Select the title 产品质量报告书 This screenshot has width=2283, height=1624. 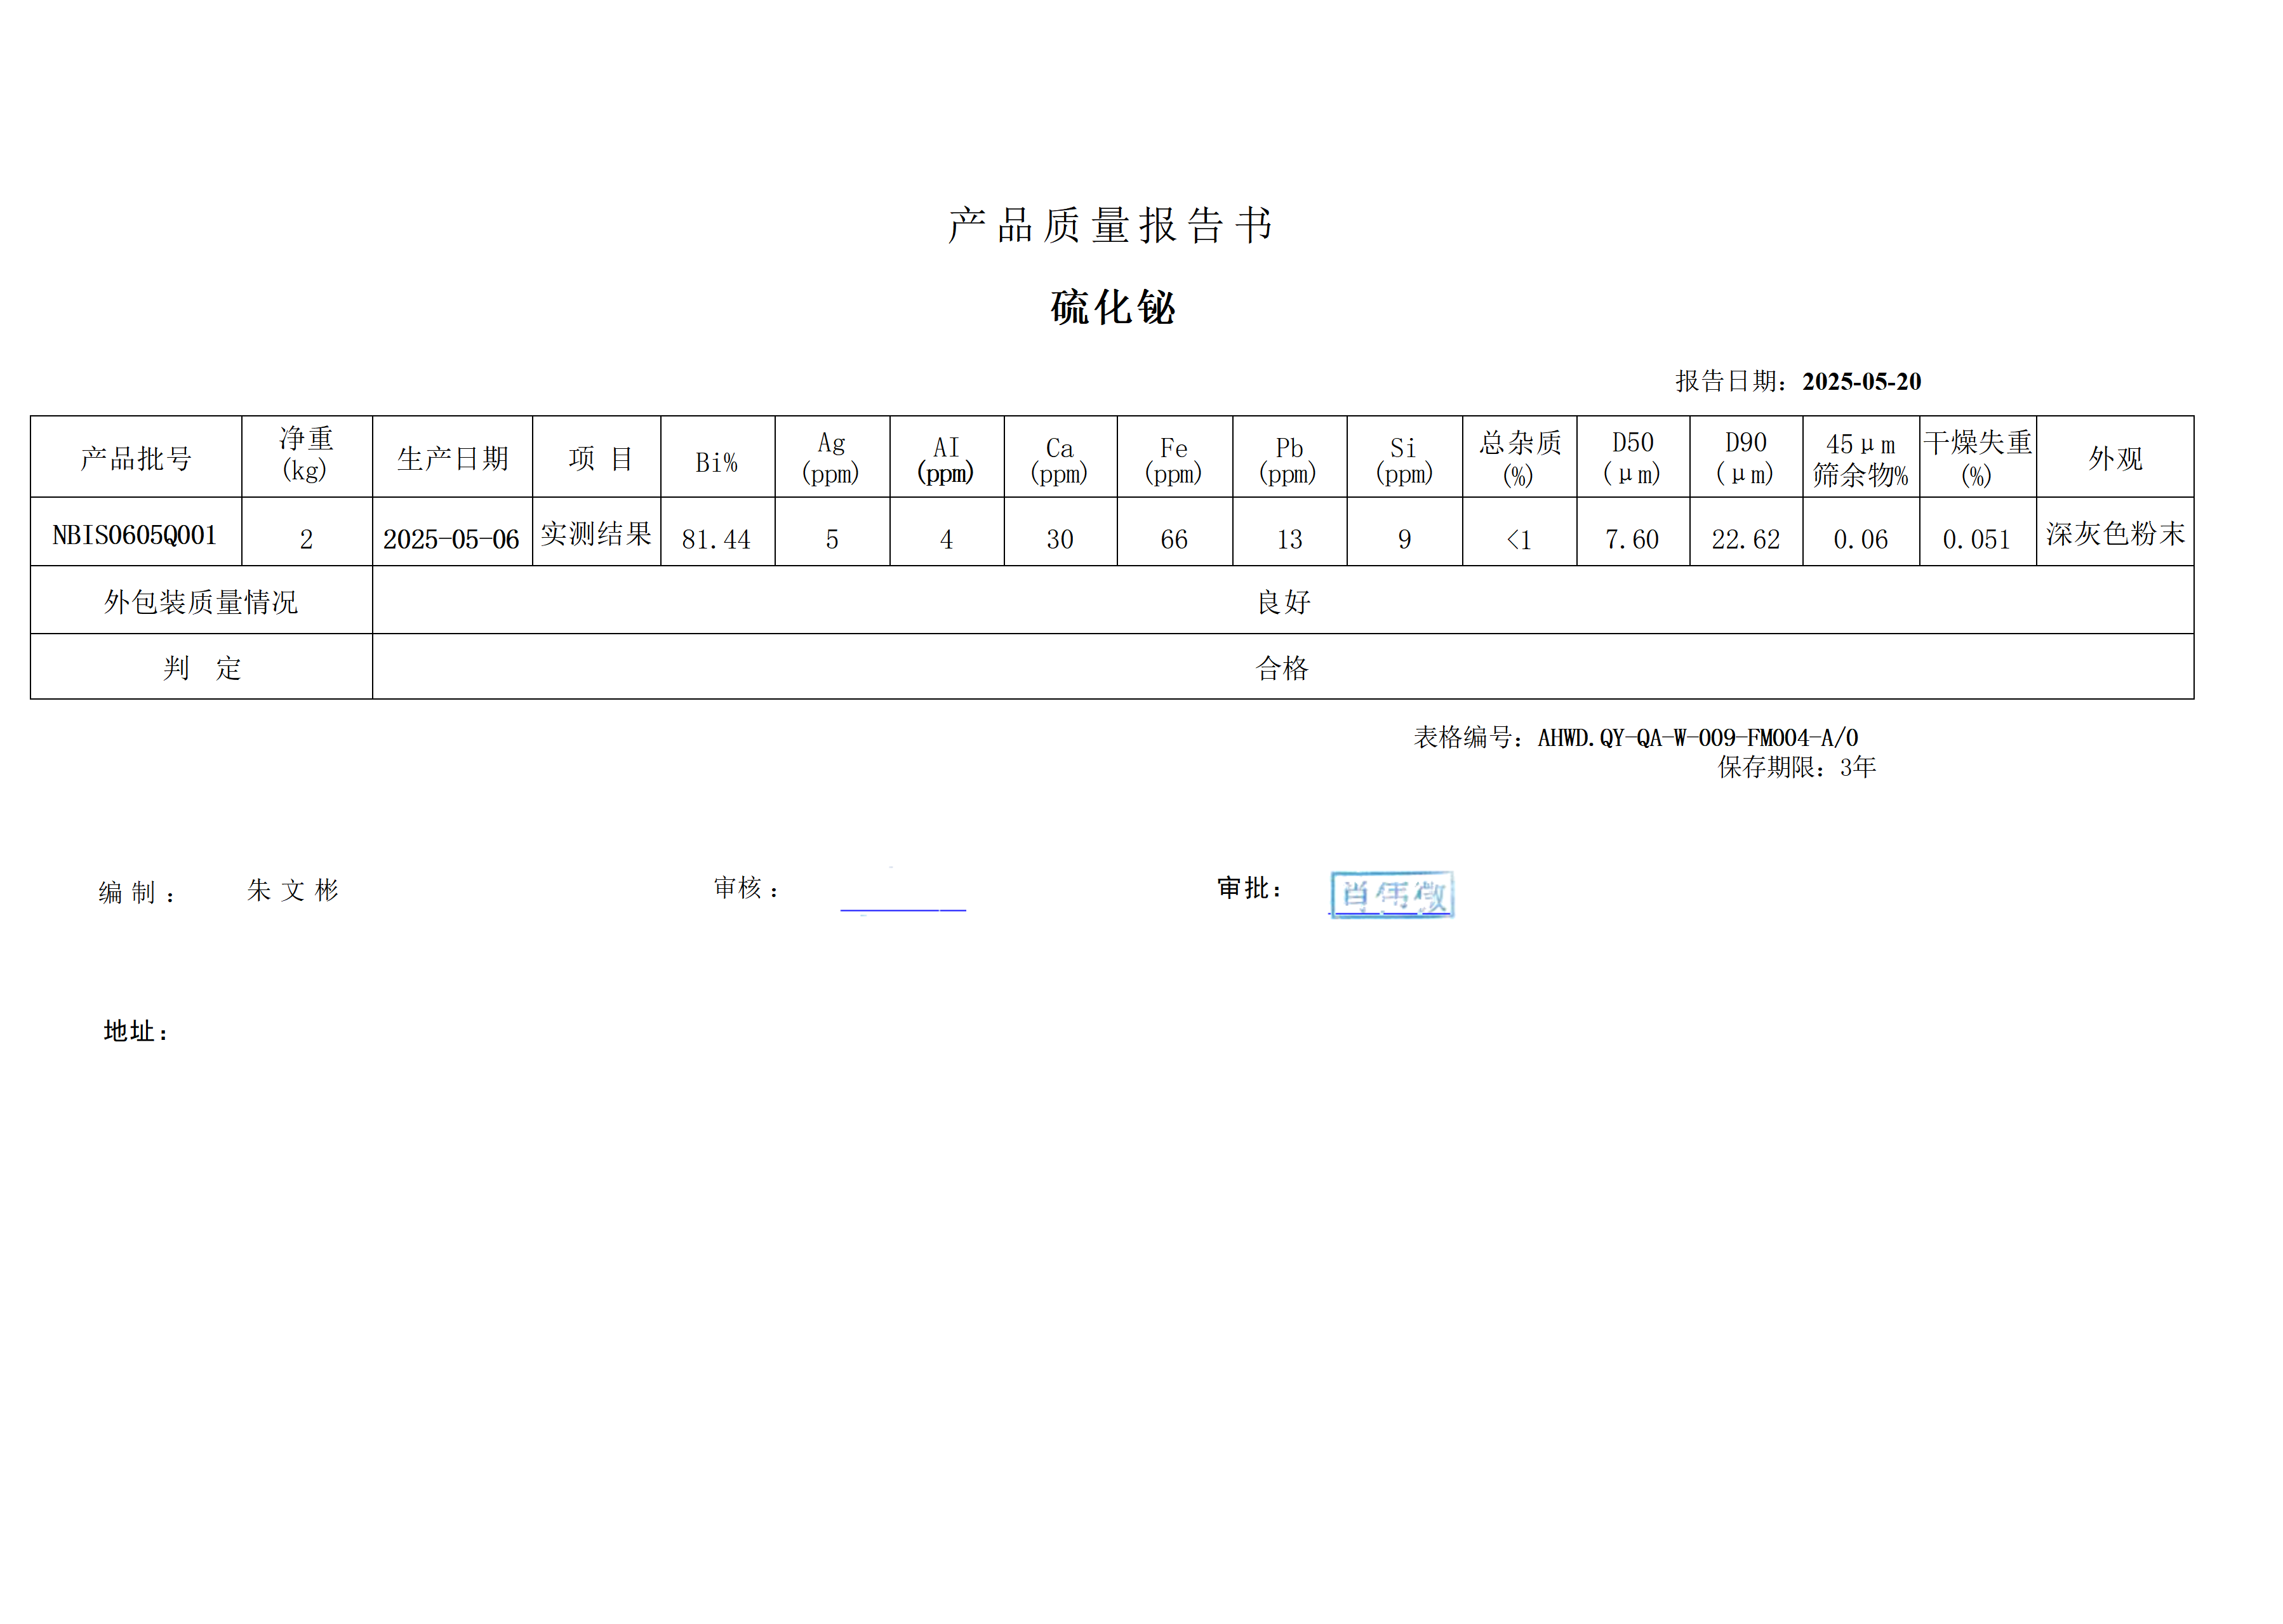tap(1110, 225)
